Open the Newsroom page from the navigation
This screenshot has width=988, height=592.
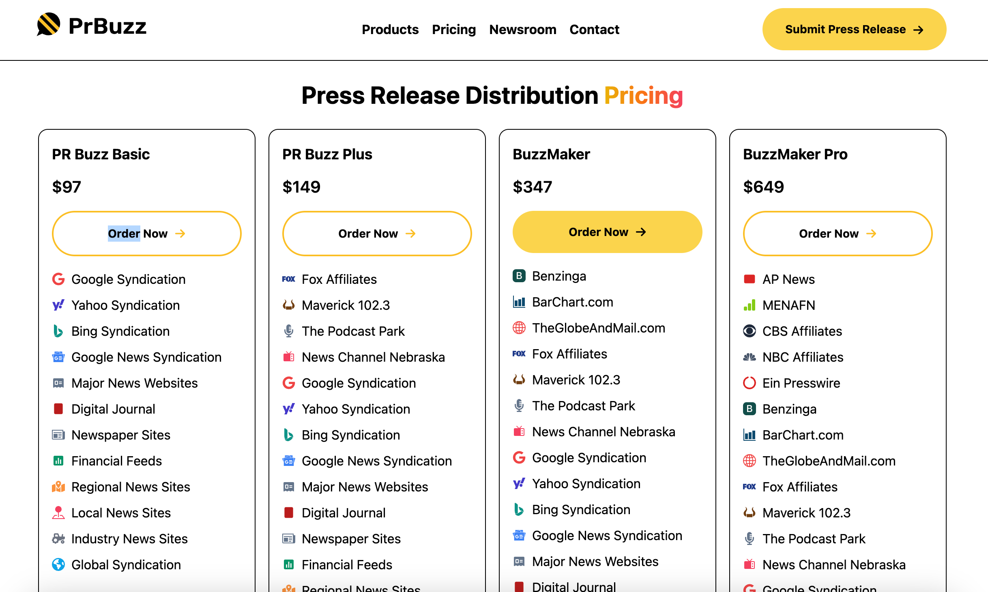523,29
